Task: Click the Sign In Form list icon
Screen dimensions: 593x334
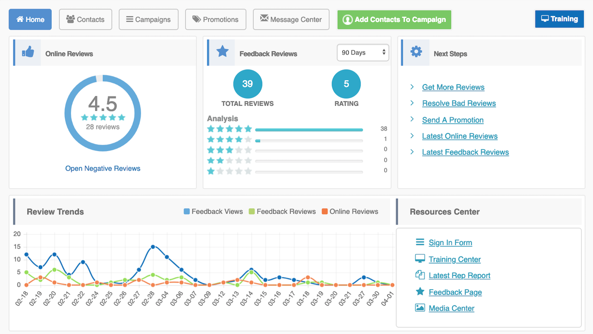Action: click(x=420, y=242)
